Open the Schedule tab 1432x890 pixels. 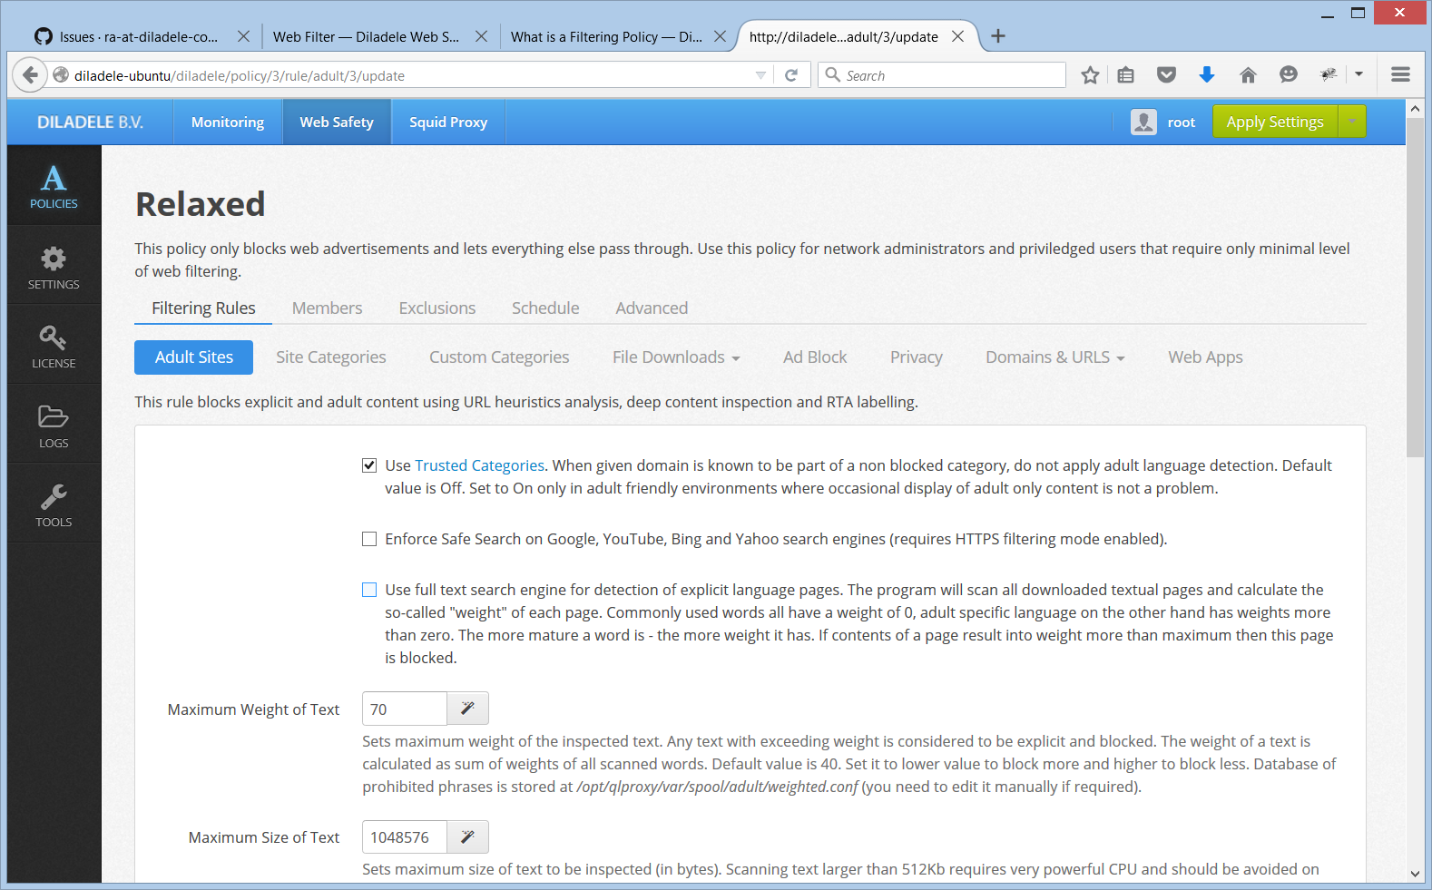545,308
